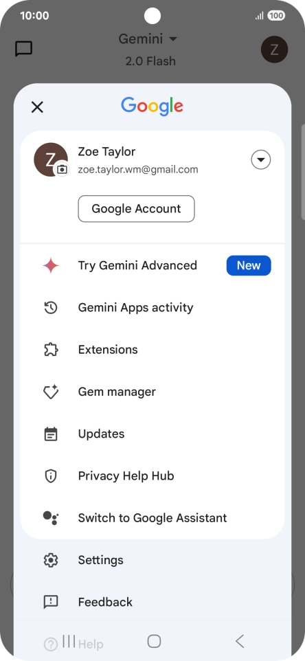Change profile photo via camera badge
305x661 pixels.
click(62, 170)
